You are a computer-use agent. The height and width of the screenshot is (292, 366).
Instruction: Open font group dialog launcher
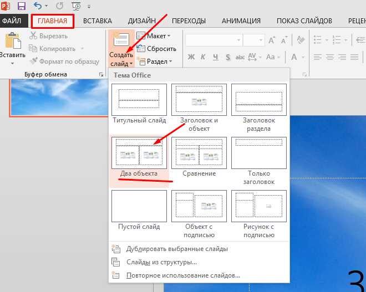coord(304,75)
